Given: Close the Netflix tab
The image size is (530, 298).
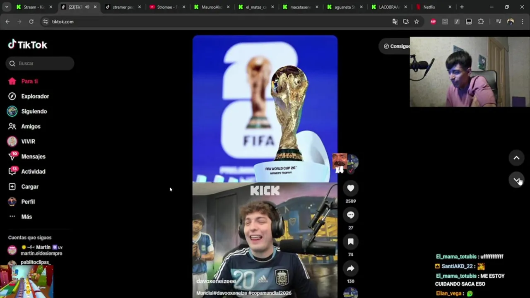Looking at the screenshot, I should 450,7.
